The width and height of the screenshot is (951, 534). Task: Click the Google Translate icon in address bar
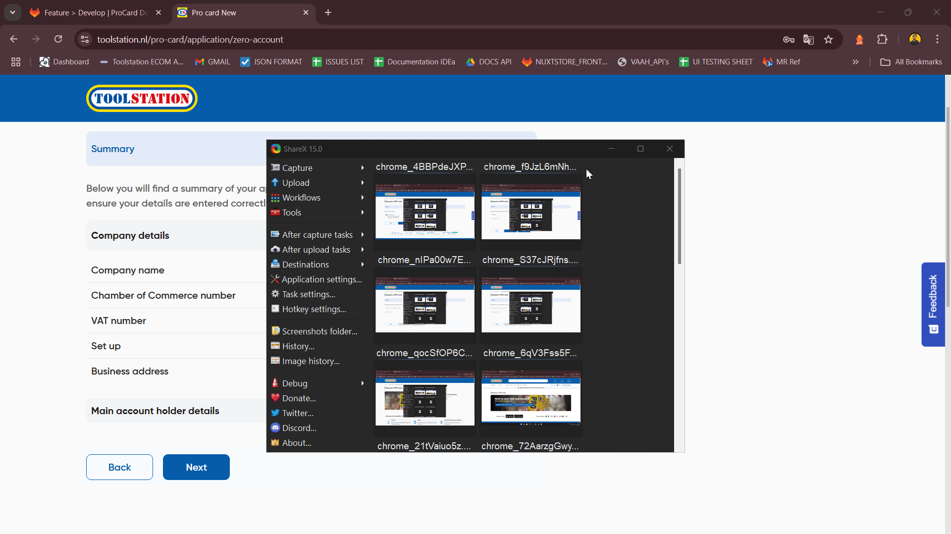tap(808, 40)
